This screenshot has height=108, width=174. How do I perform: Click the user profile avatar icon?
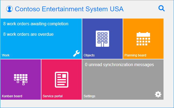click(9, 9)
